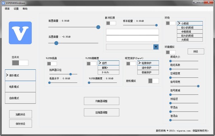Viewport: 215px width, 136px height.
Task: Open 压缩器调整 compressor settings
Action: [102, 112]
